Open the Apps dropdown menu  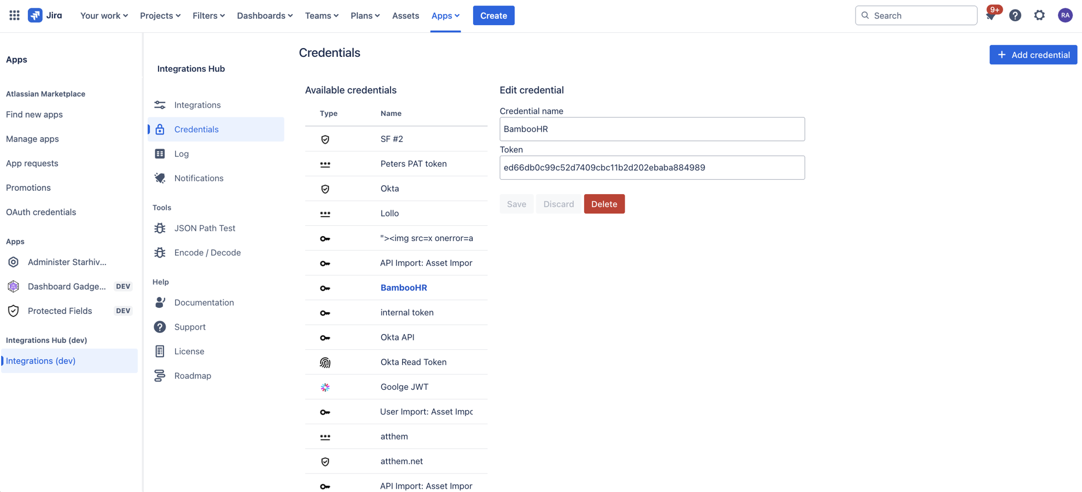click(445, 15)
